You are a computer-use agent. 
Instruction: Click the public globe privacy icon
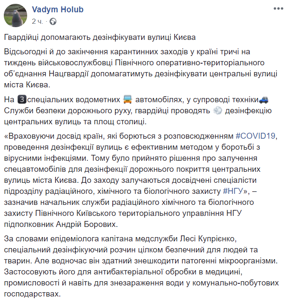click(53, 20)
